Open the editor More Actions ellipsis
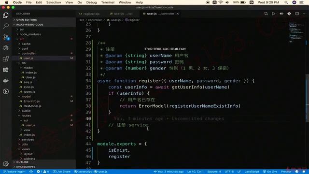309x174 pixels. [305, 14]
